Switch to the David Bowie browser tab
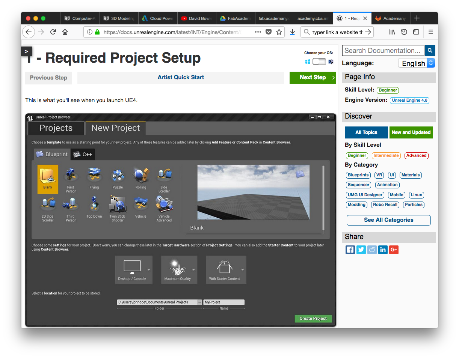This screenshot has height=358, width=459. click(x=197, y=18)
